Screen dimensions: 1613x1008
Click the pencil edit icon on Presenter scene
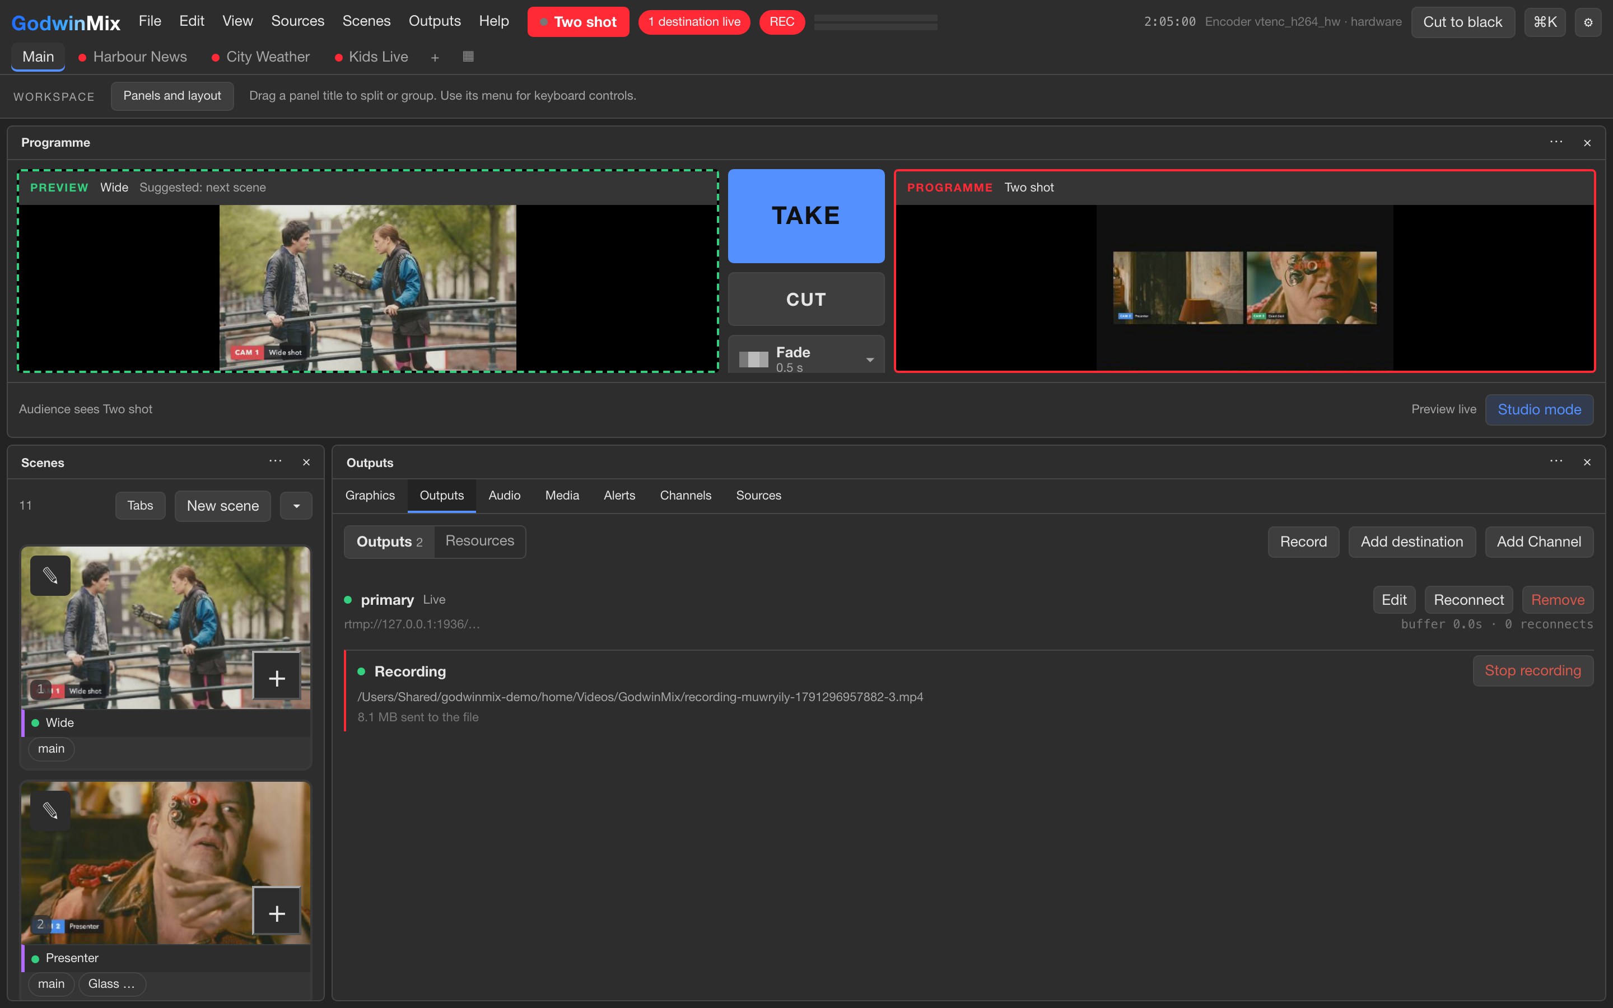click(x=50, y=811)
